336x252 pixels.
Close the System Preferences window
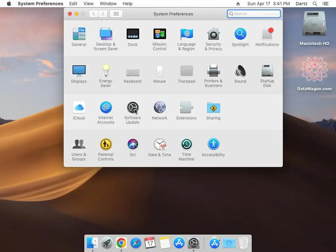point(70,14)
